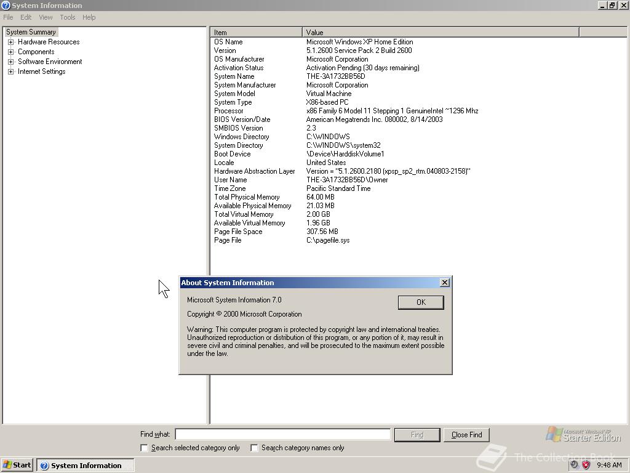
Task: Enable Search category names only
Action: pyautogui.click(x=254, y=448)
